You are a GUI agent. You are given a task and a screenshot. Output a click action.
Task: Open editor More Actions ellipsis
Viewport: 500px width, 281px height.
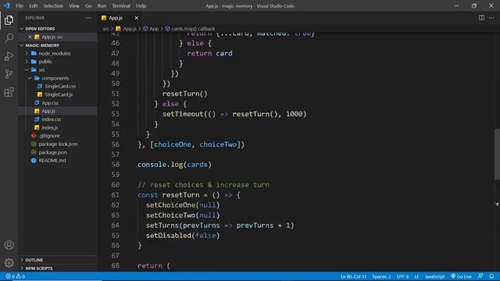pyautogui.click(x=491, y=18)
